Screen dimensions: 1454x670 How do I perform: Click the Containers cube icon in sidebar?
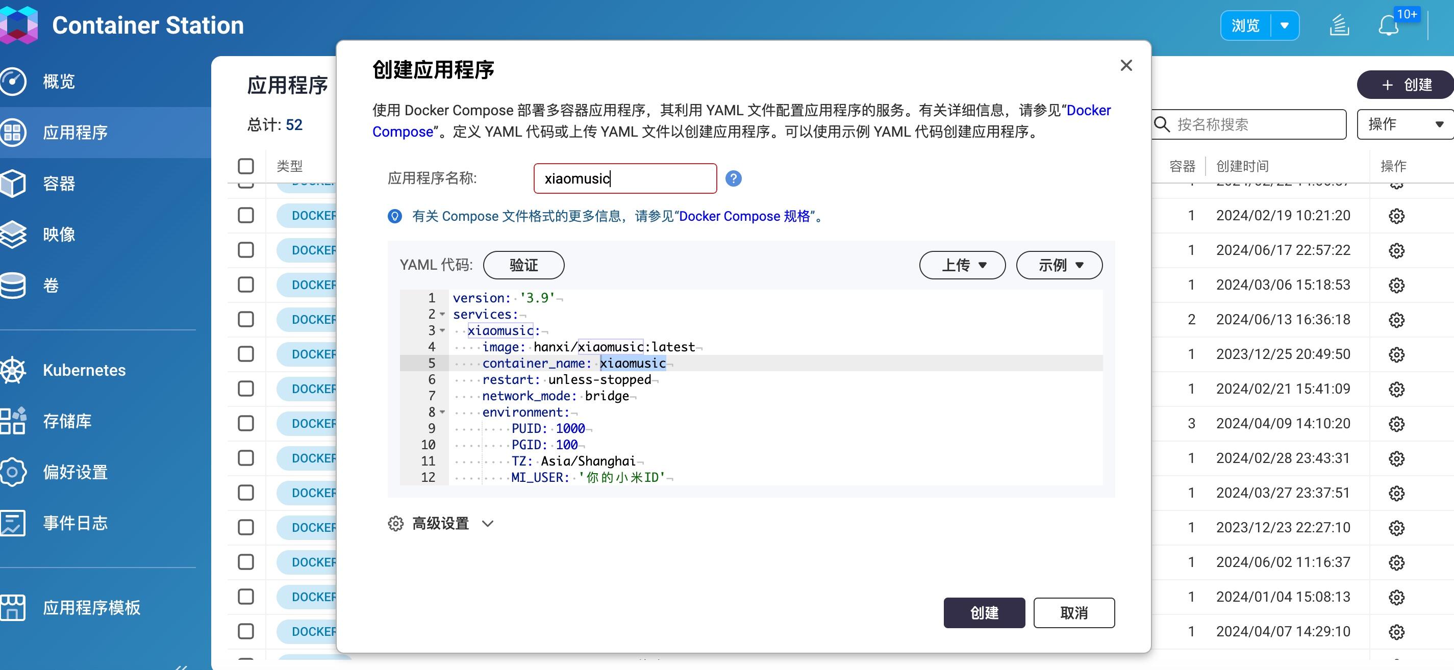pyautogui.click(x=12, y=183)
